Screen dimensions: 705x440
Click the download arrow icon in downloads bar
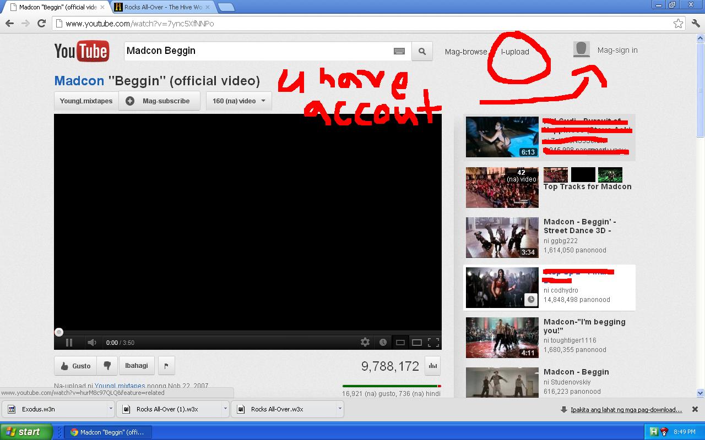pos(564,409)
